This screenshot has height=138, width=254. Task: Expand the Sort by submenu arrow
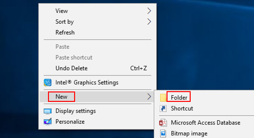click(x=149, y=21)
